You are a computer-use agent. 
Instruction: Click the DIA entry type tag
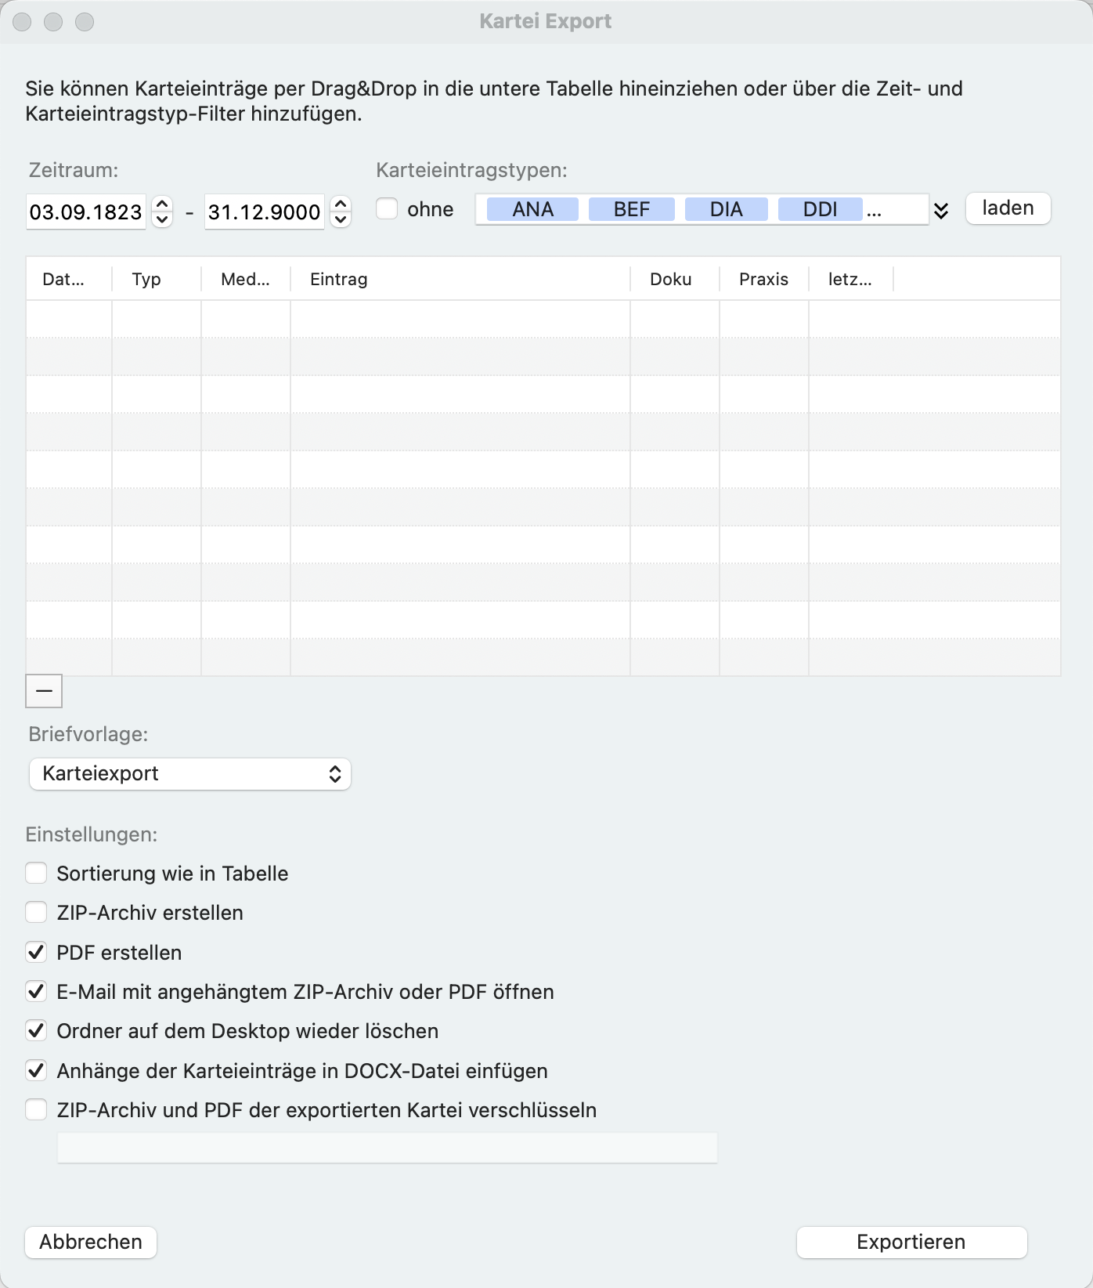click(x=726, y=209)
